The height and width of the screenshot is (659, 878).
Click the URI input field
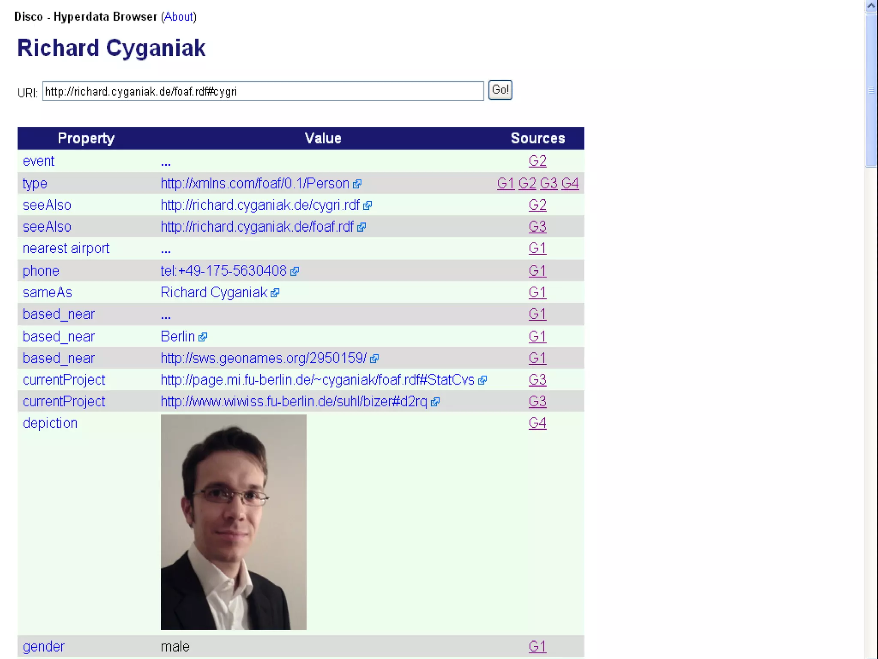[x=263, y=91]
